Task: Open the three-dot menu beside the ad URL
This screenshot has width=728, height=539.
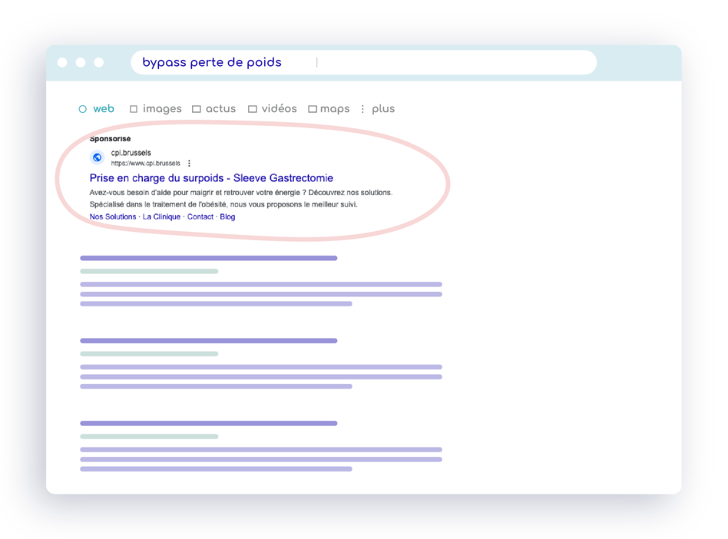Action: (190, 164)
